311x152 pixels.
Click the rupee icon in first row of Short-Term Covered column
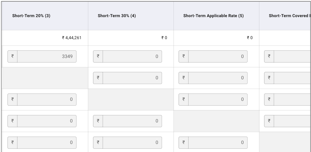(x=269, y=56)
